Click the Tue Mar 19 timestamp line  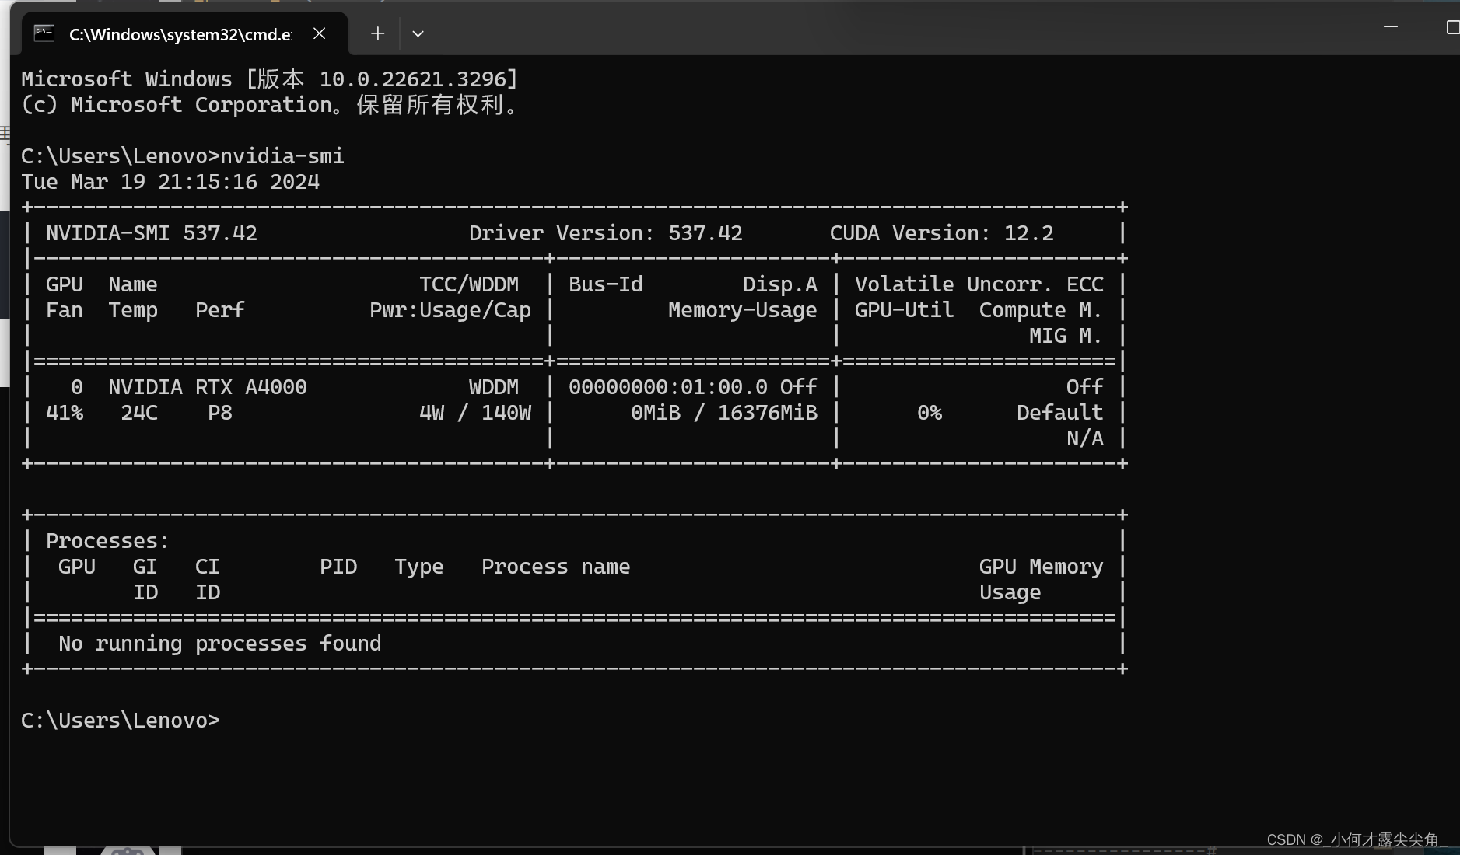point(170,181)
